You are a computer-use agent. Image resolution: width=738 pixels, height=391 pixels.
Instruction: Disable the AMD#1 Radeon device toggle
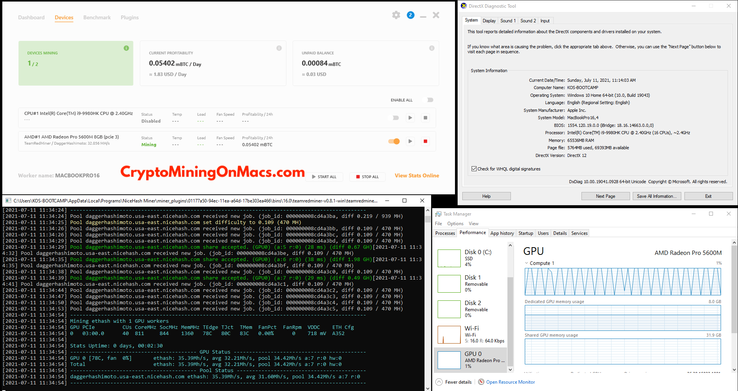(394, 141)
